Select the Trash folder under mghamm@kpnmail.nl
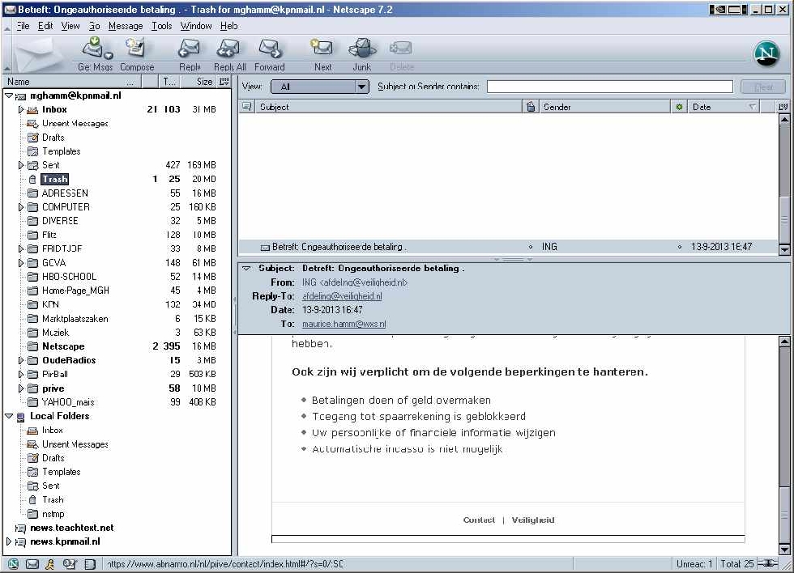 tap(55, 179)
